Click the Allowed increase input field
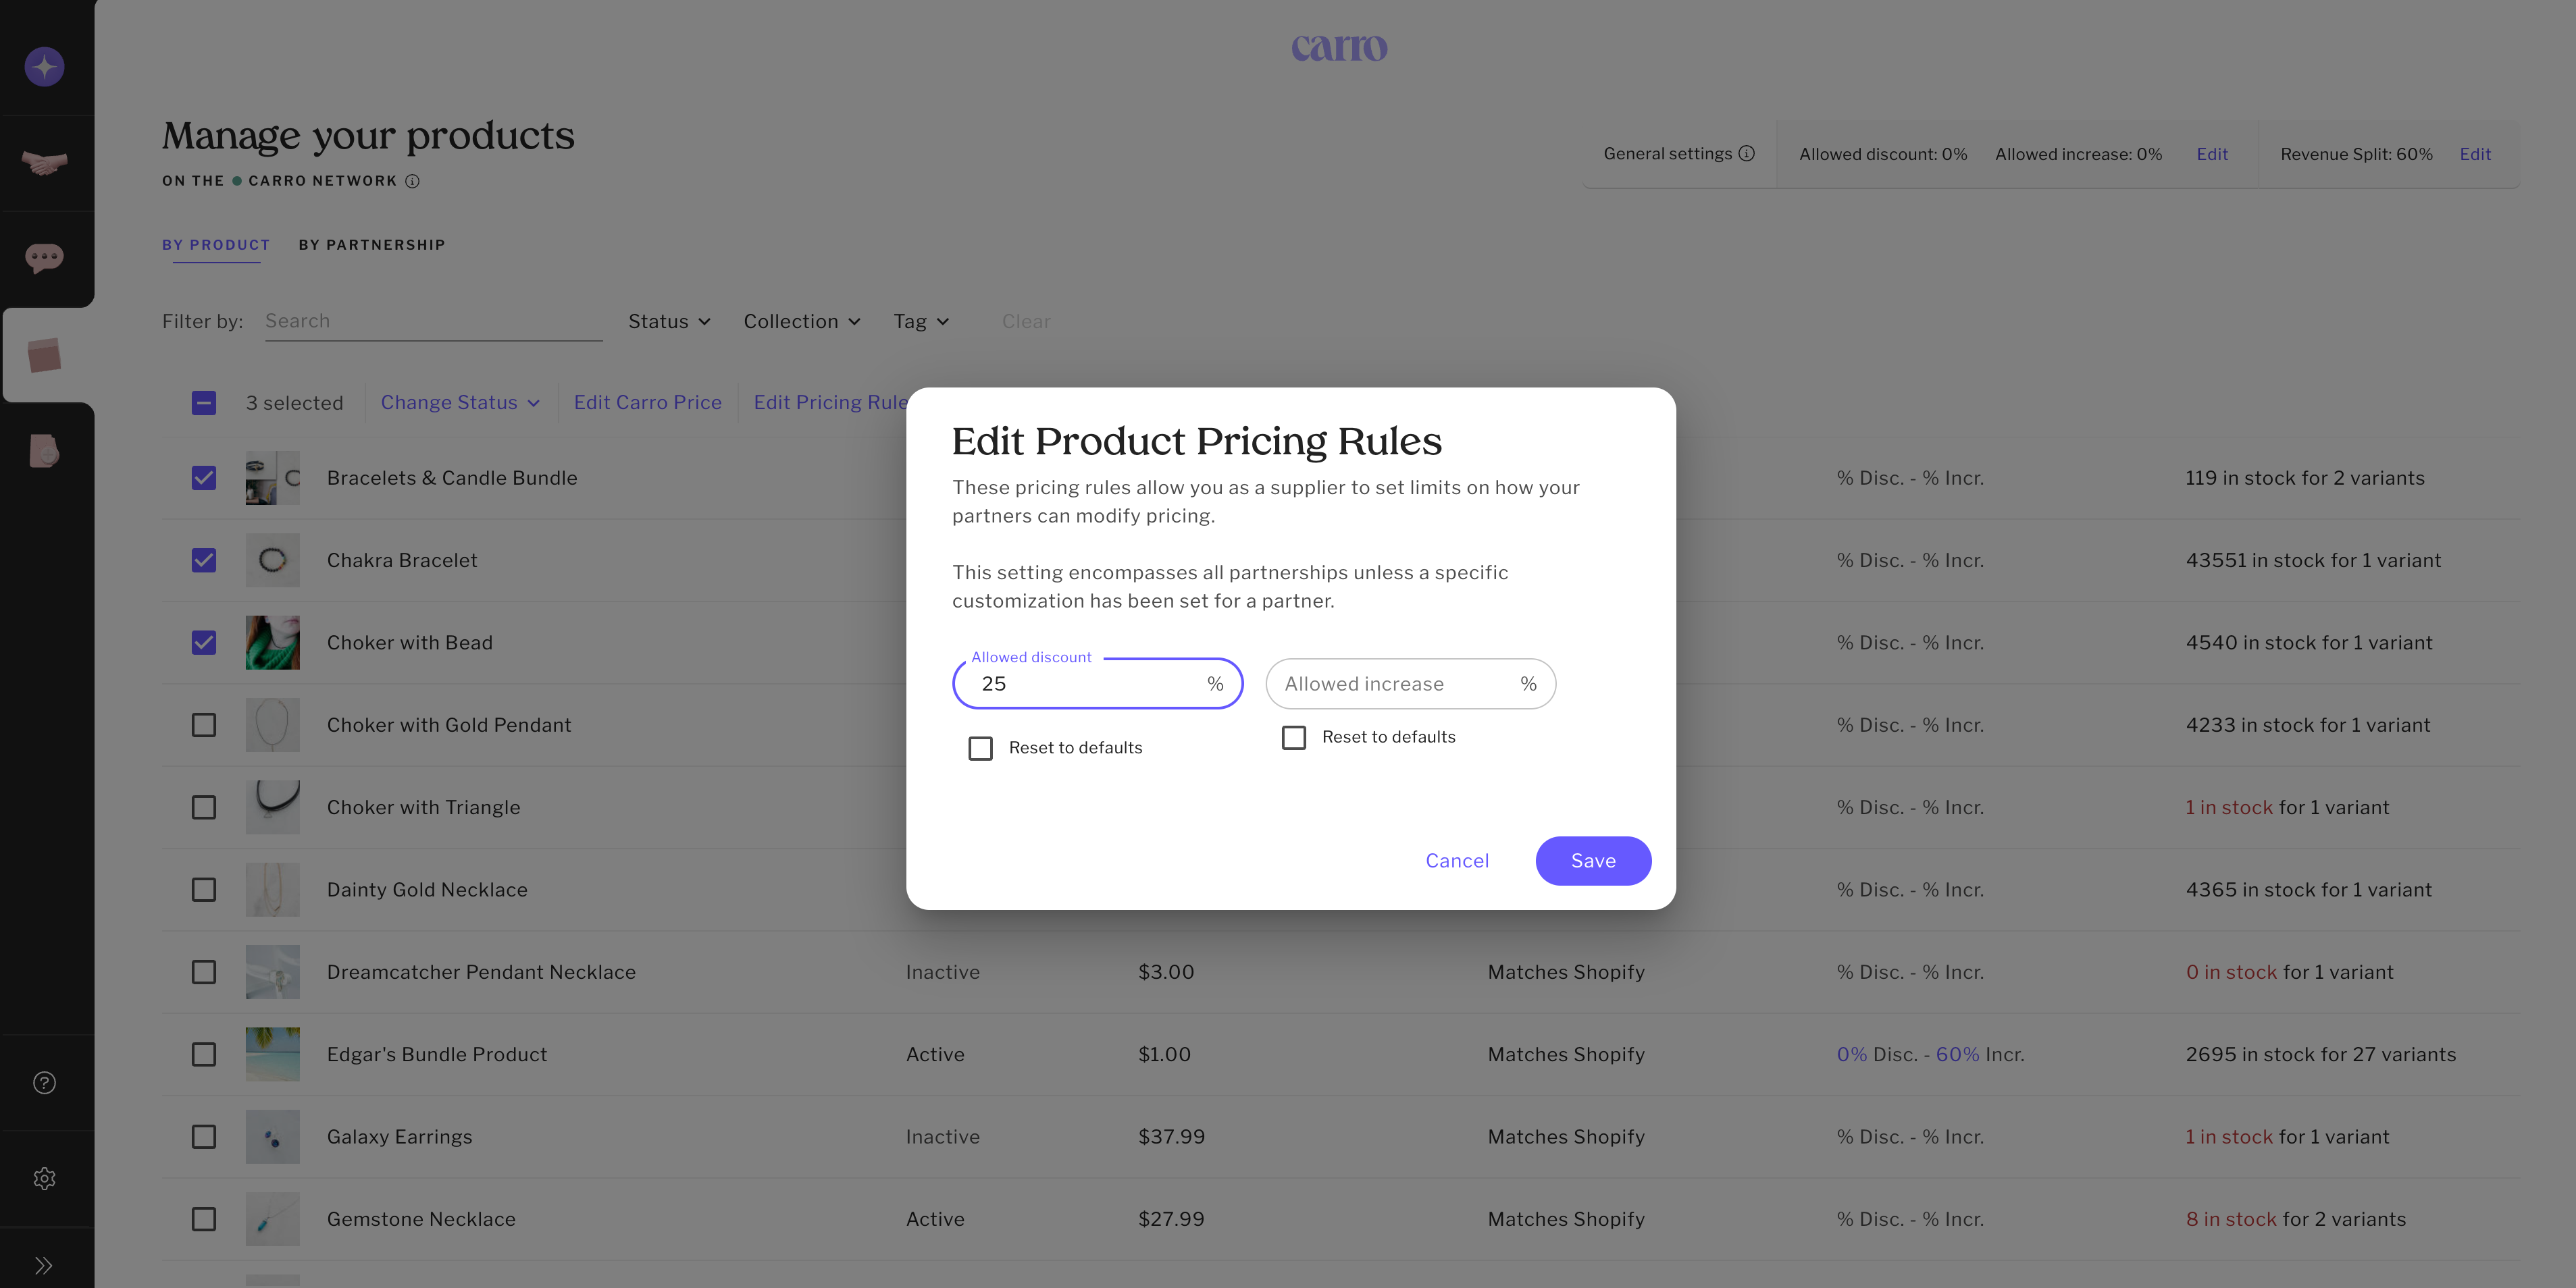2576x1288 pixels. [x=1396, y=685]
